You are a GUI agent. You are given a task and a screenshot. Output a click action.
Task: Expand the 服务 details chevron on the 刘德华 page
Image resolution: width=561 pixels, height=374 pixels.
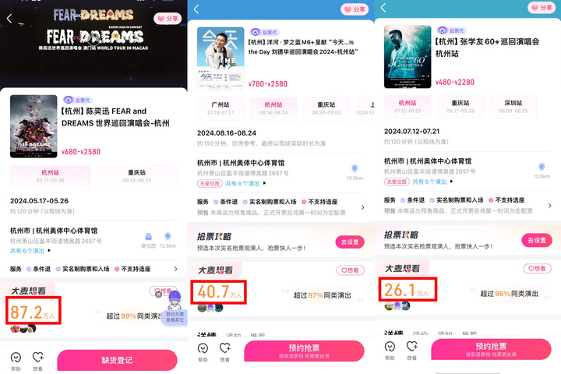pyautogui.click(x=362, y=207)
